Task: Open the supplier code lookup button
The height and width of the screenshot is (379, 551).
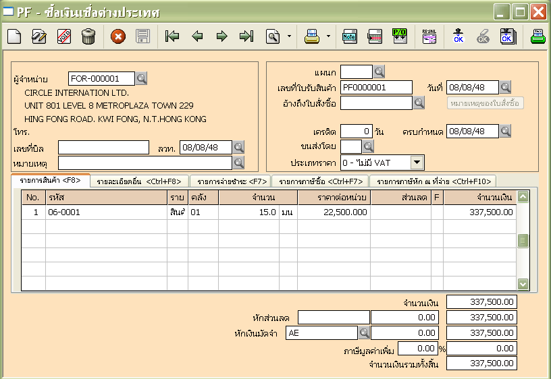Action: click(x=141, y=79)
